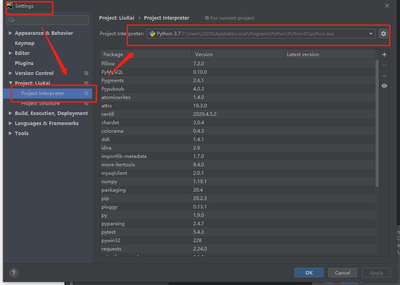The width and height of the screenshot is (400, 285).
Task: Select the pluggy package row
Action: tap(238, 207)
